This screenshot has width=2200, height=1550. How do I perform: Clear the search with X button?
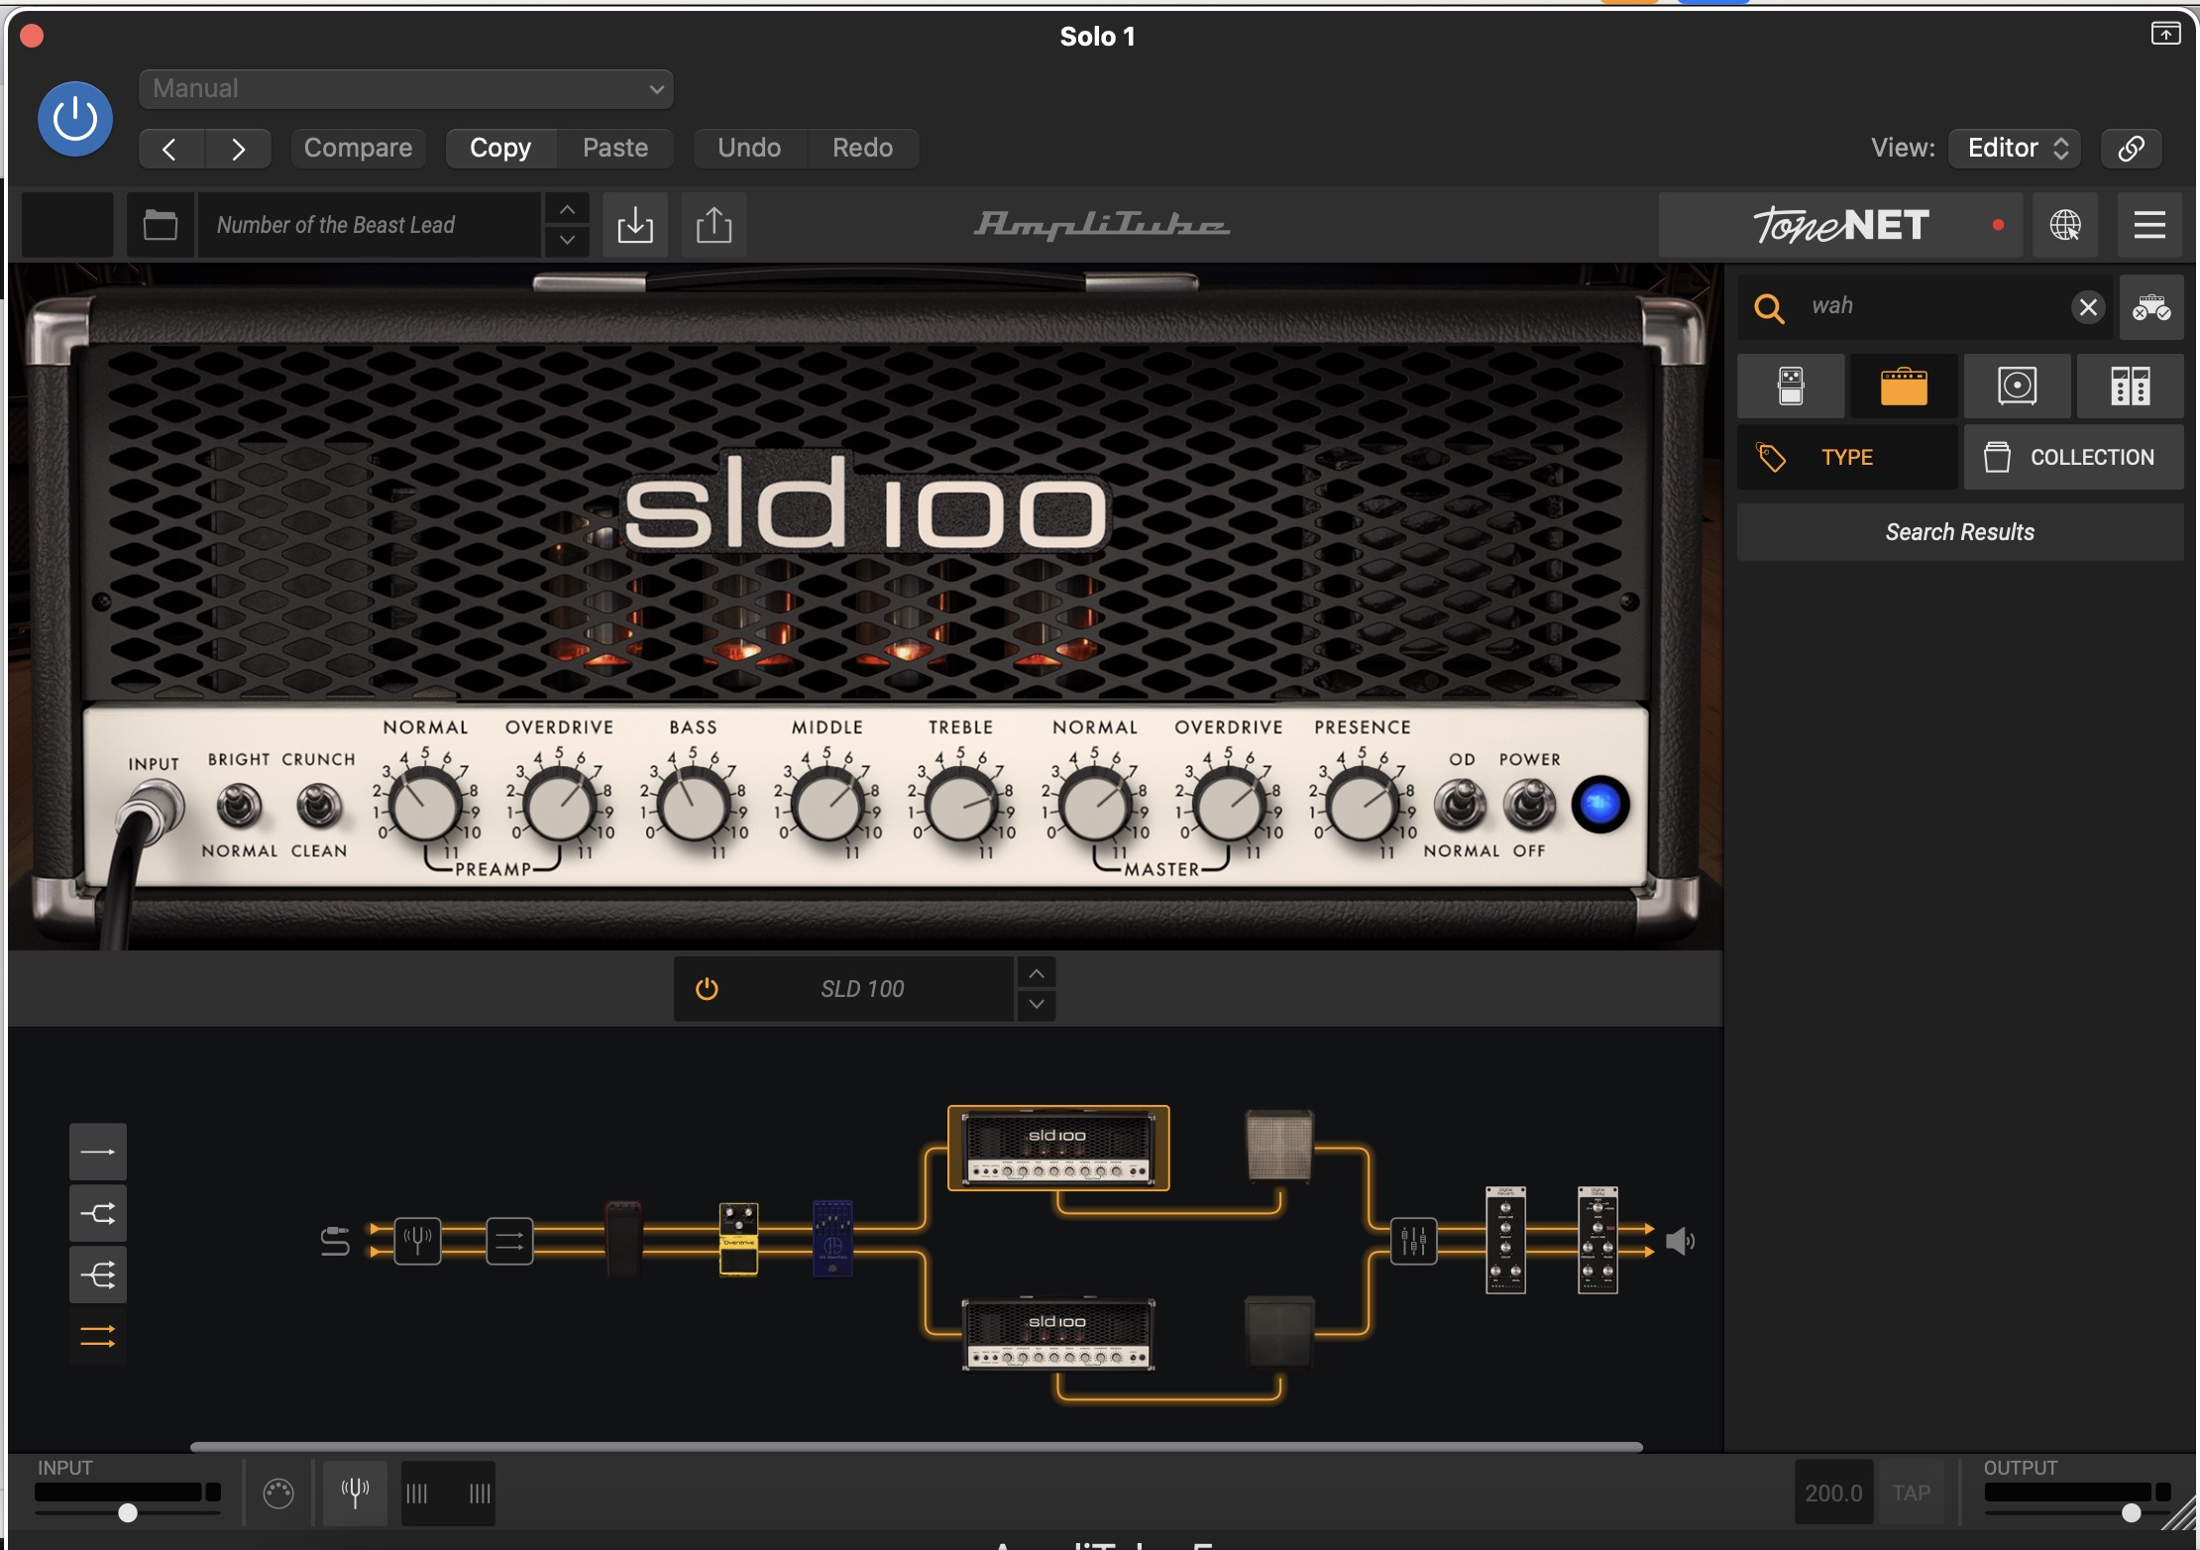[2088, 307]
